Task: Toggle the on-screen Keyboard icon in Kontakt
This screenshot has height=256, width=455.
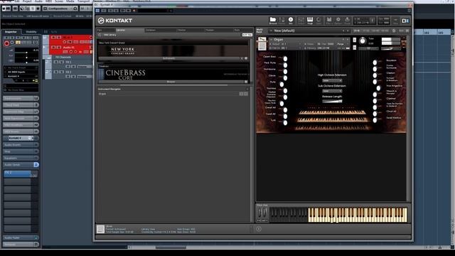Action: (310, 21)
